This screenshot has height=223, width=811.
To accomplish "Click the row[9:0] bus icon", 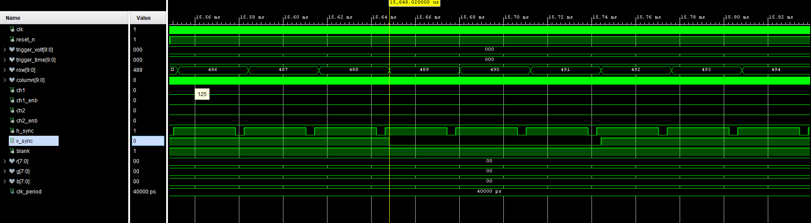I will pyautogui.click(x=12, y=70).
